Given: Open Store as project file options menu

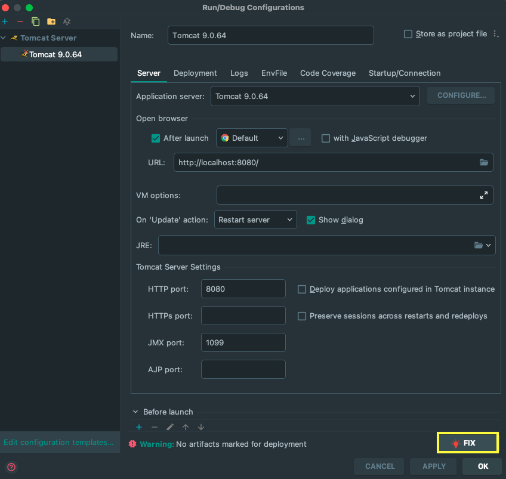Looking at the screenshot, I should pos(496,34).
